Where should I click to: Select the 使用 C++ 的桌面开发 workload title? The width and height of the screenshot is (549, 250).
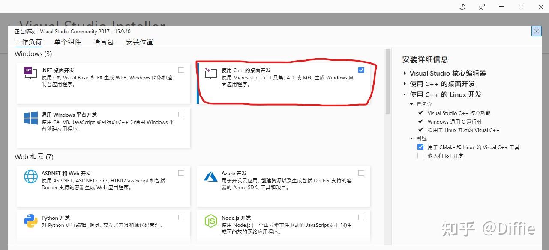[246, 70]
